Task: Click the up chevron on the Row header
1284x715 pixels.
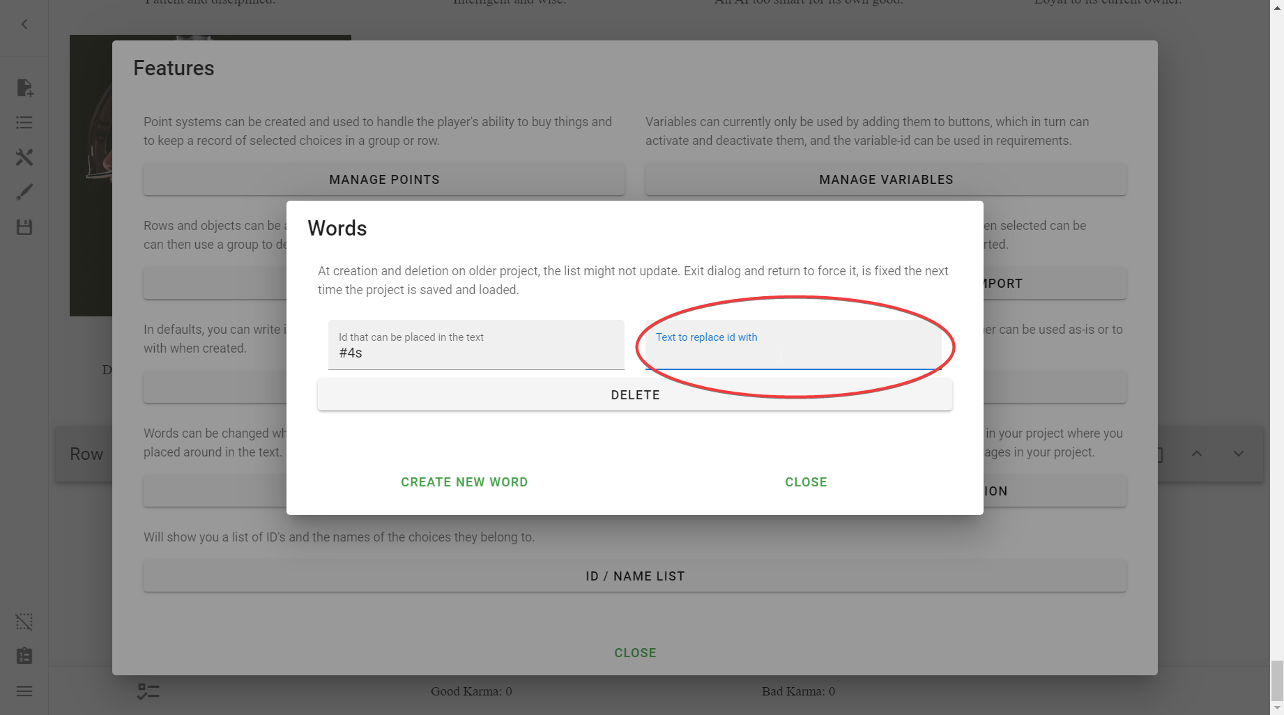Action: tap(1197, 453)
